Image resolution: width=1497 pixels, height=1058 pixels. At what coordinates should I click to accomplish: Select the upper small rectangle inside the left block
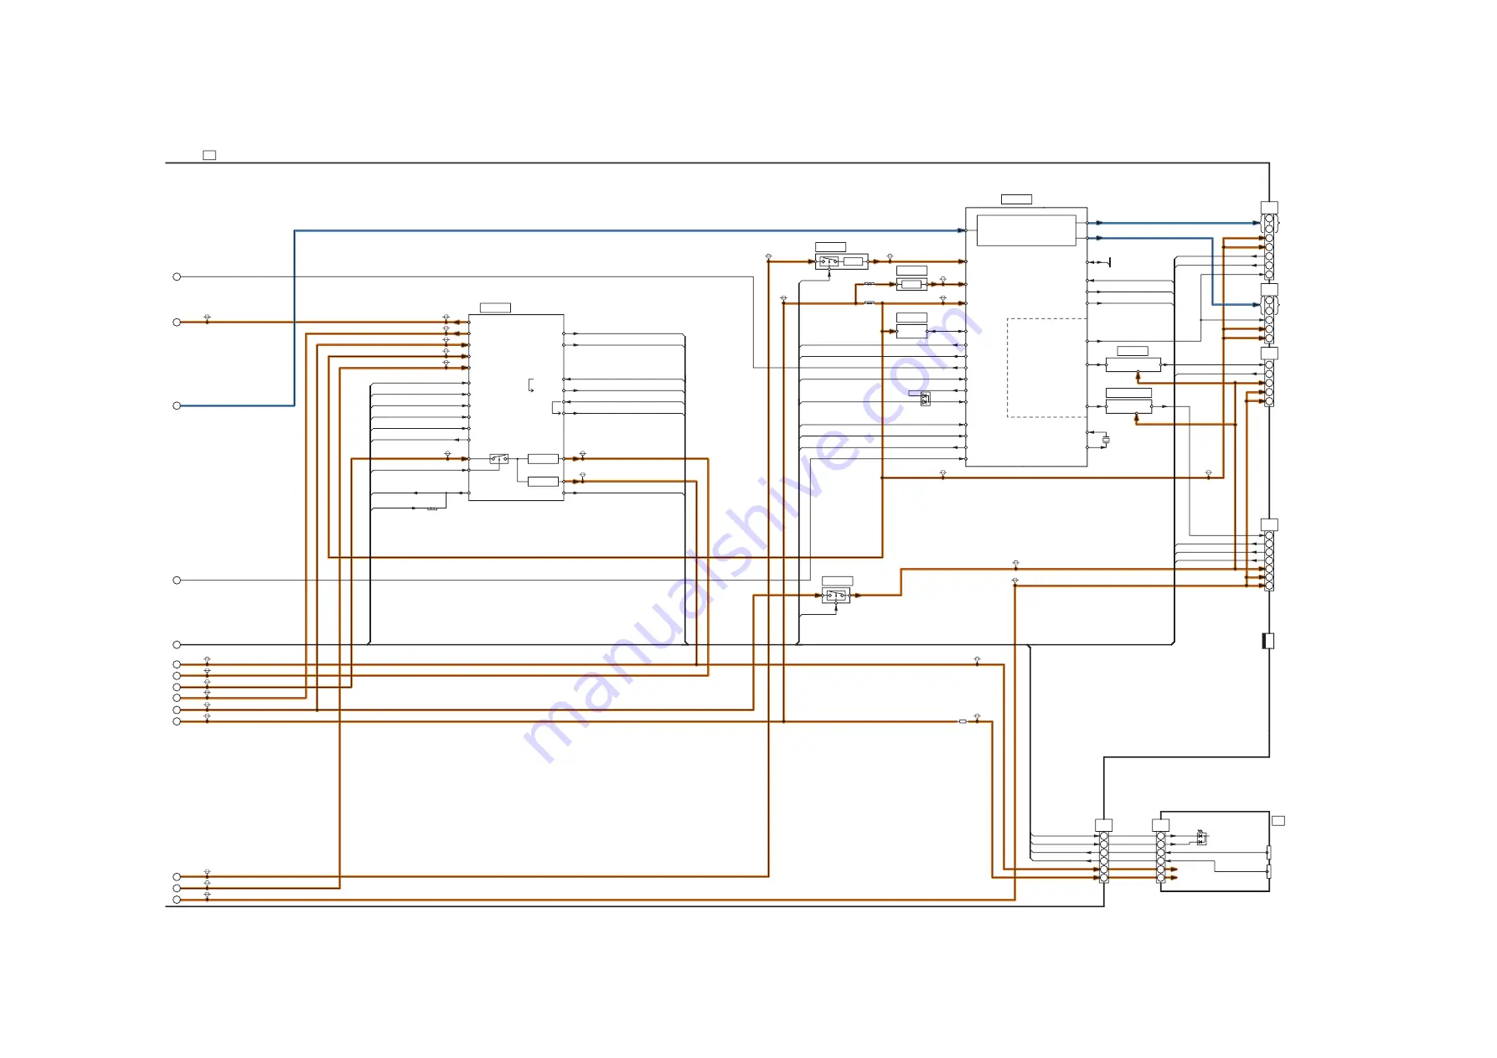pyautogui.click(x=543, y=459)
